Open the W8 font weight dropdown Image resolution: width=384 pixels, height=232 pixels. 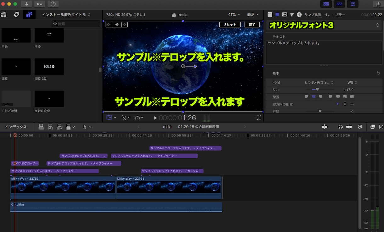[x=352, y=82]
